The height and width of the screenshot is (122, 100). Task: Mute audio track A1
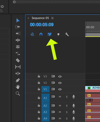point(60,97)
